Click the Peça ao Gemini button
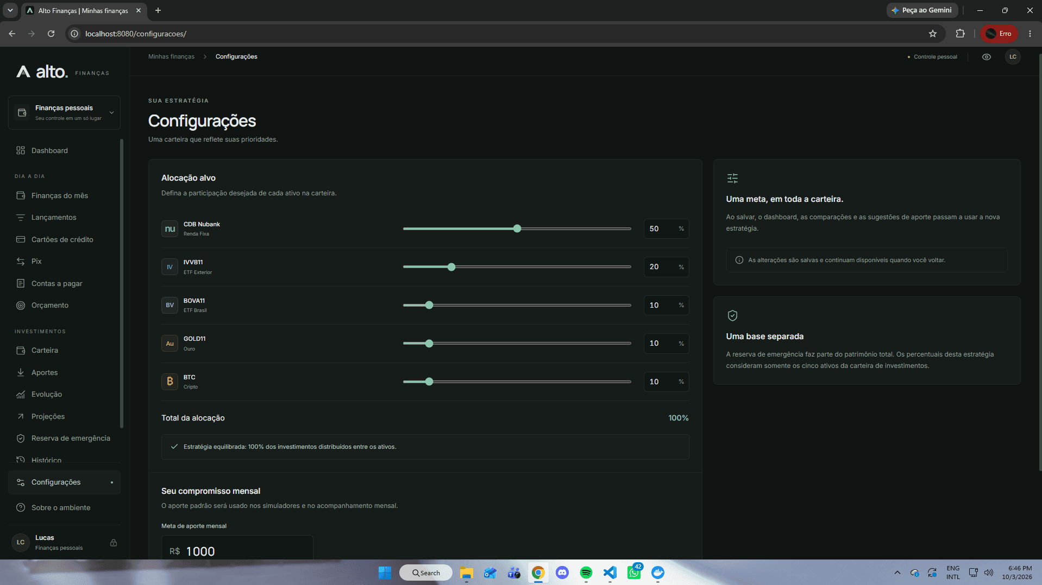1042x585 pixels. (922, 10)
